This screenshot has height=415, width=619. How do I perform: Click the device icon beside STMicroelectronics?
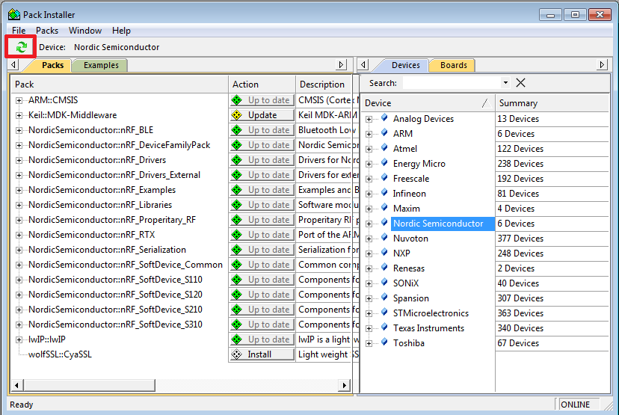click(x=384, y=313)
